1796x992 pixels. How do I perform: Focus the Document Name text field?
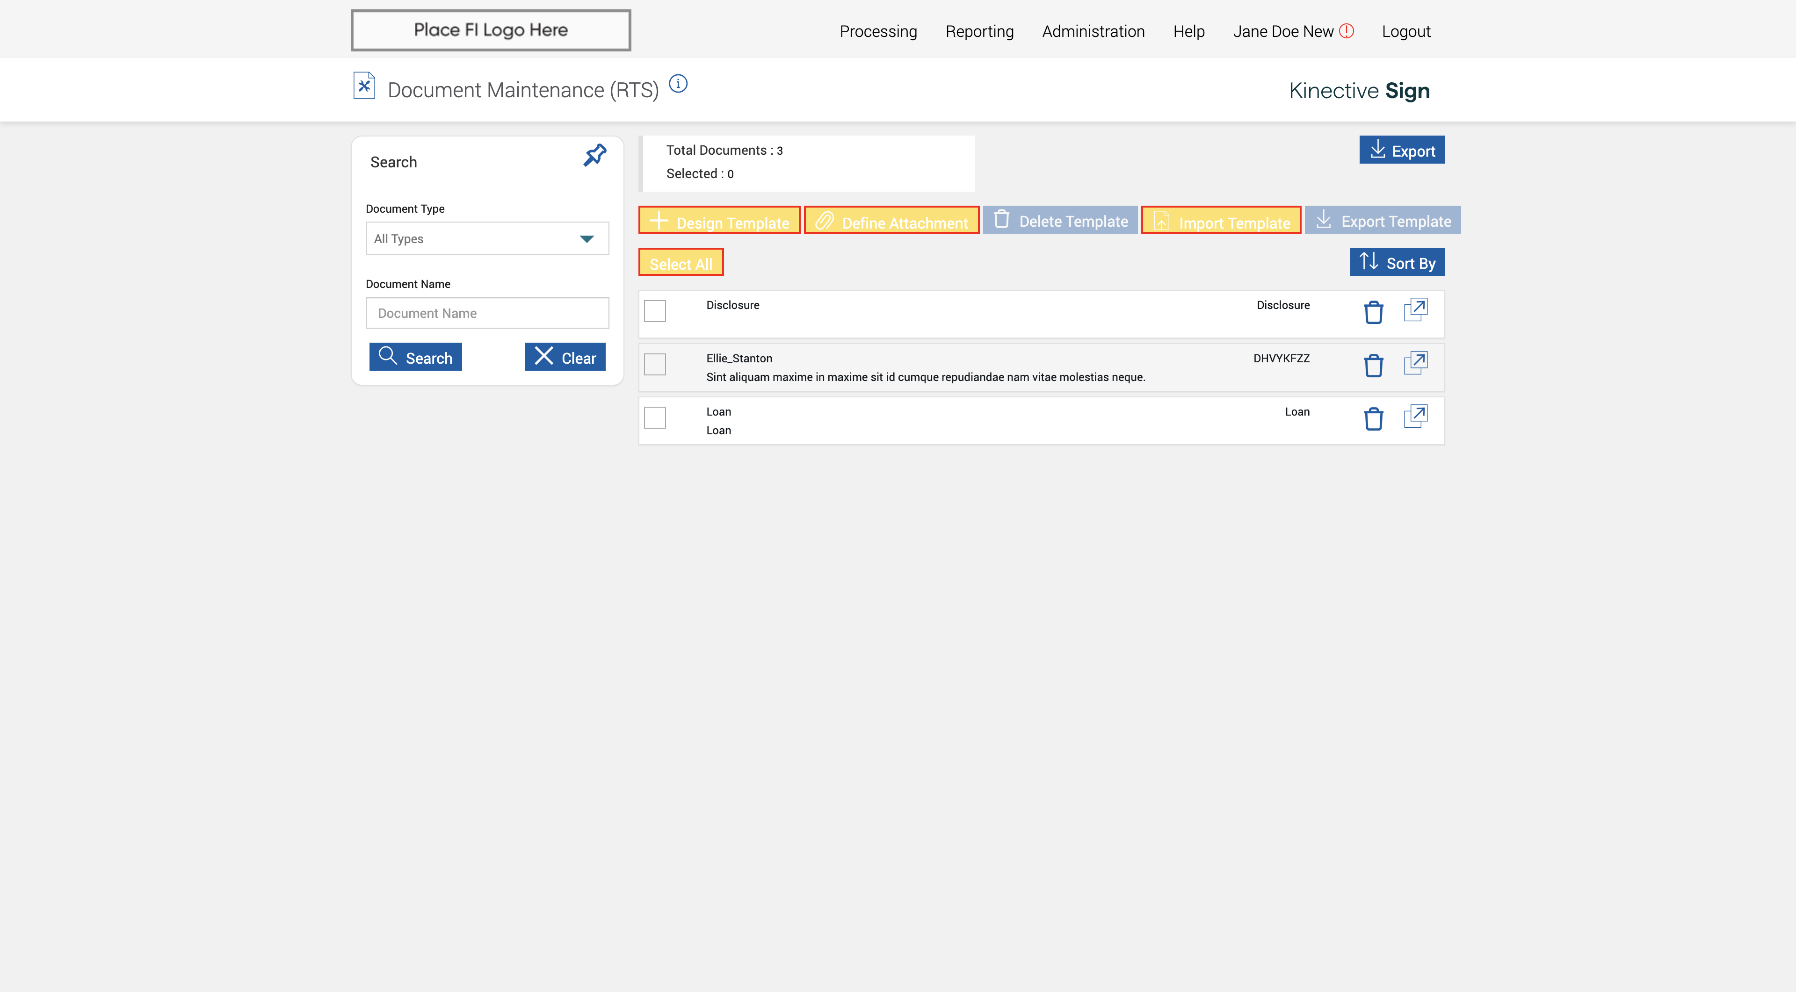pos(486,314)
